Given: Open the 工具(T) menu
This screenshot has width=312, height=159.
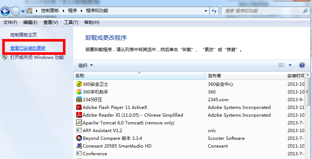Looking at the screenshot, I should point(71,22).
